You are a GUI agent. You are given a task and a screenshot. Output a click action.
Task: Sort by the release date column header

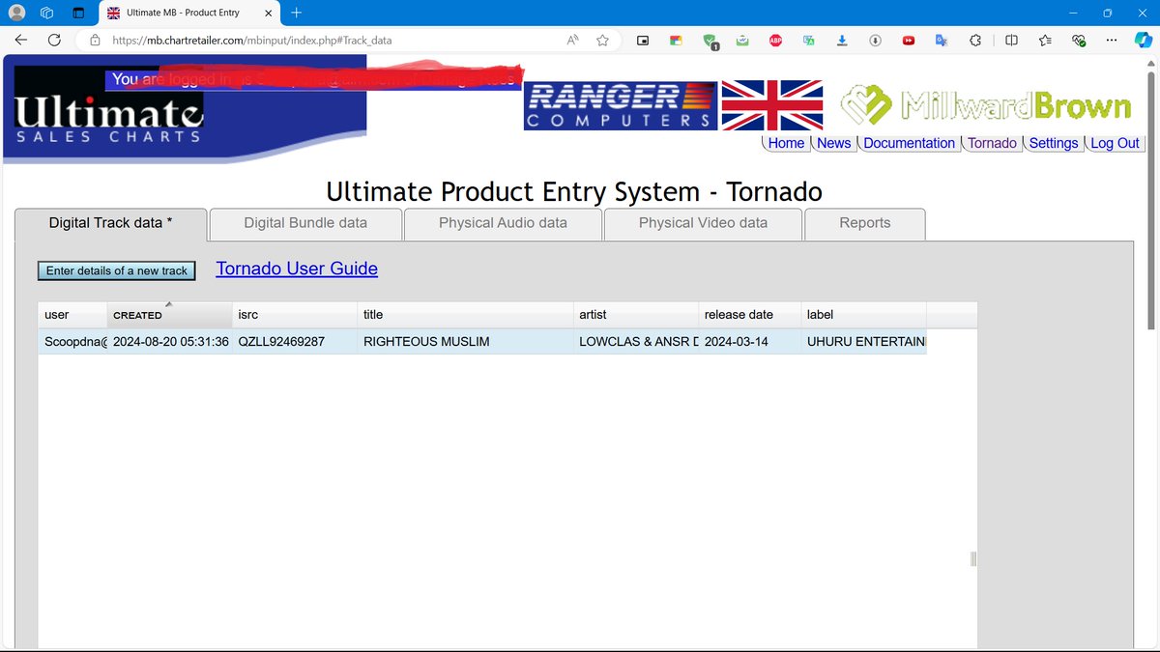pos(750,315)
